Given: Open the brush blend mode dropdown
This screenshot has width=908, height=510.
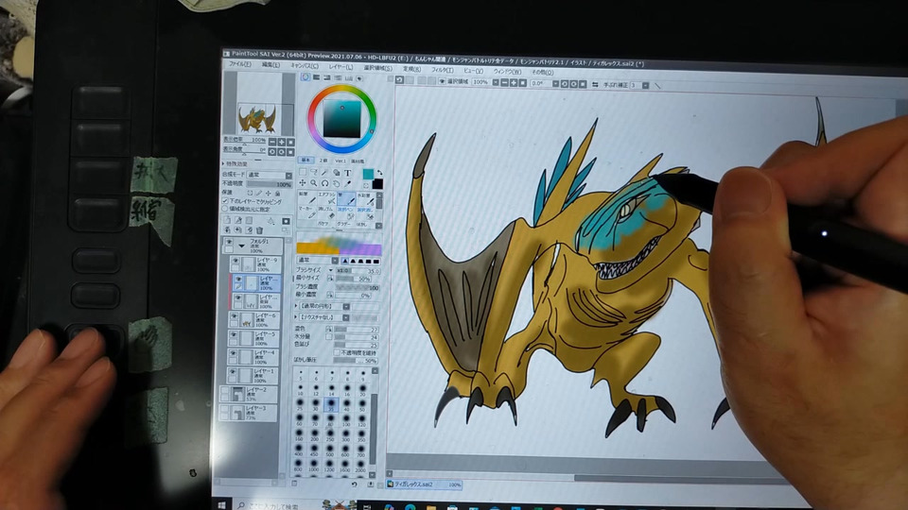Looking at the screenshot, I should pyautogui.click(x=335, y=261).
